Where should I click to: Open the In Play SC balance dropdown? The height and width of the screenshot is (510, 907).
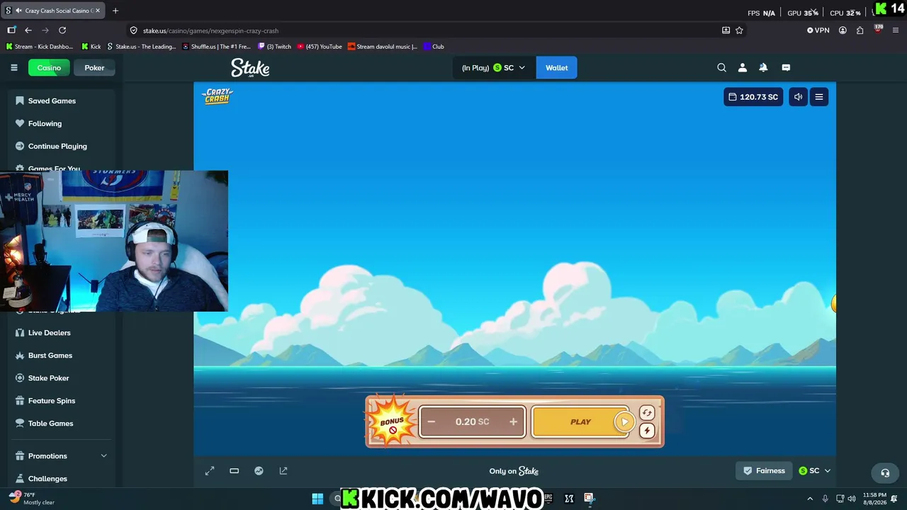pyautogui.click(x=494, y=68)
